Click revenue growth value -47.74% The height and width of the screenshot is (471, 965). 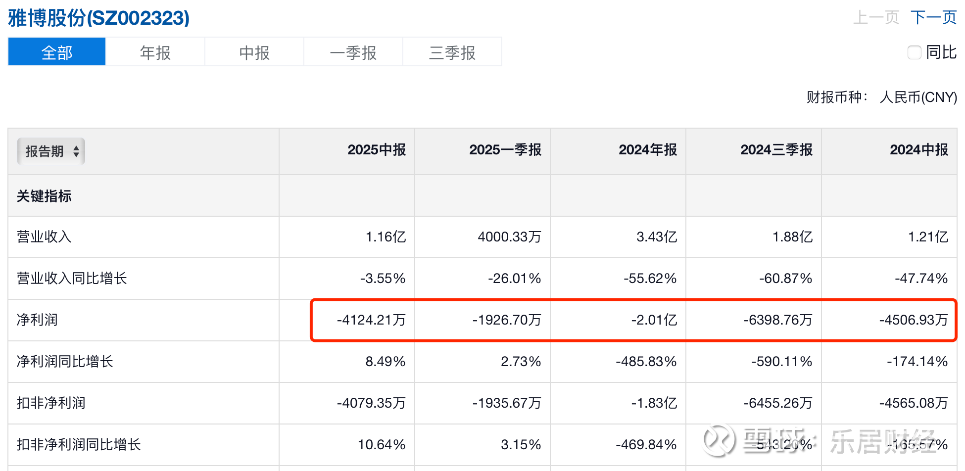pyautogui.click(x=921, y=279)
